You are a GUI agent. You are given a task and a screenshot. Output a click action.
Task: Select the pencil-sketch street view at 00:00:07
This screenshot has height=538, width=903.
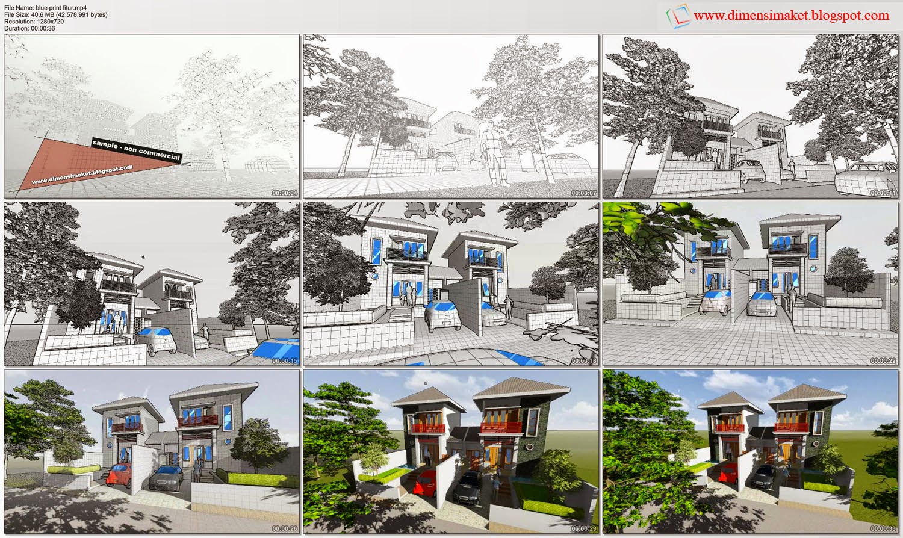tap(448, 114)
